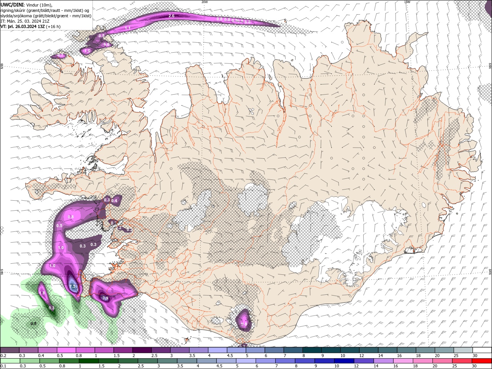Click the '0.4' label on the upper scale
The image size is (492, 369).
click(x=41, y=356)
